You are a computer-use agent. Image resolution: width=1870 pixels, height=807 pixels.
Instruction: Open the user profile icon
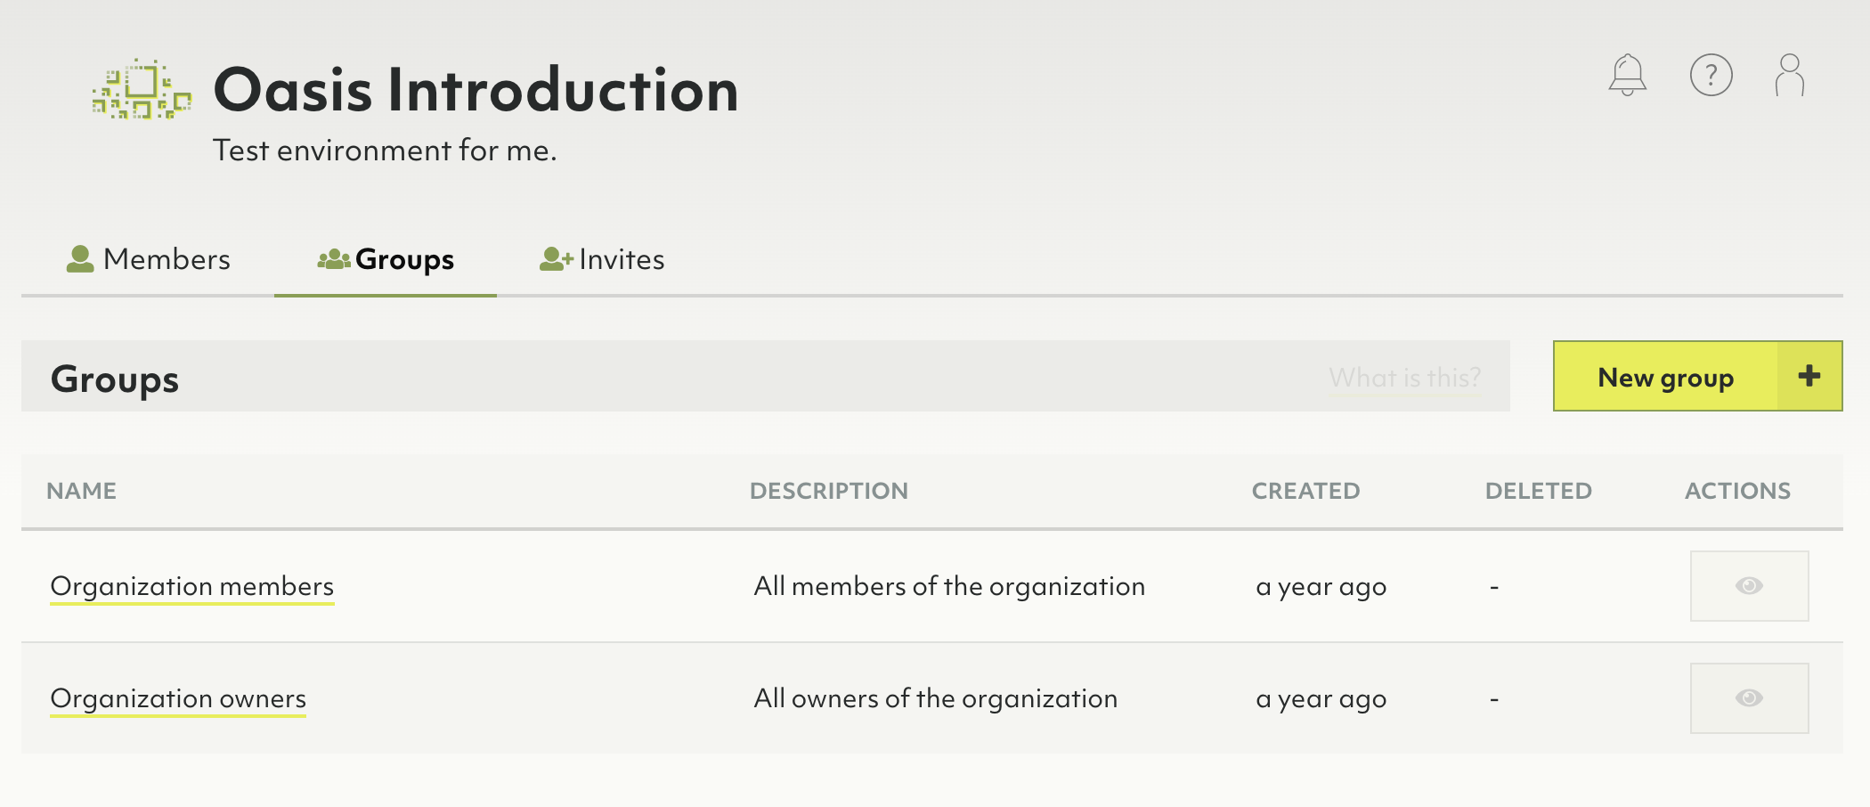click(x=1789, y=75)
